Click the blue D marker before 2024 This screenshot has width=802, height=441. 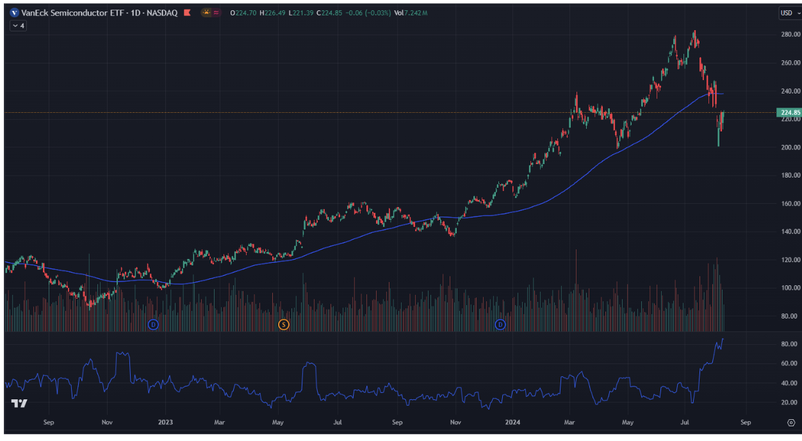pos(500,324)
